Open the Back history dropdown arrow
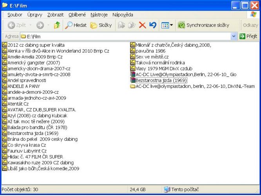This screenshot has height=196, width=261. pyautogui.click(x=31, y=25)
